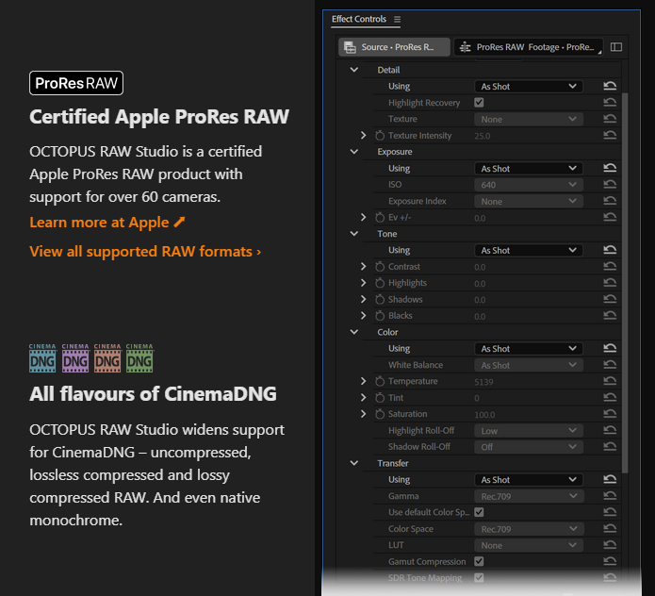Toggle animation stopwatch for Texture Intensity
The image size is (655, 596).
click(x=379, y=136)
